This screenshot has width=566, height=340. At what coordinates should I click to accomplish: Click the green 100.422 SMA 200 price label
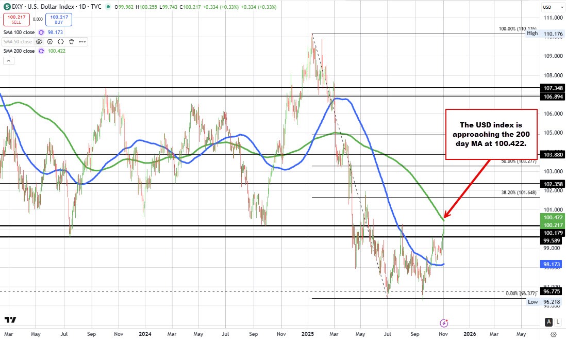coord(552,218)
